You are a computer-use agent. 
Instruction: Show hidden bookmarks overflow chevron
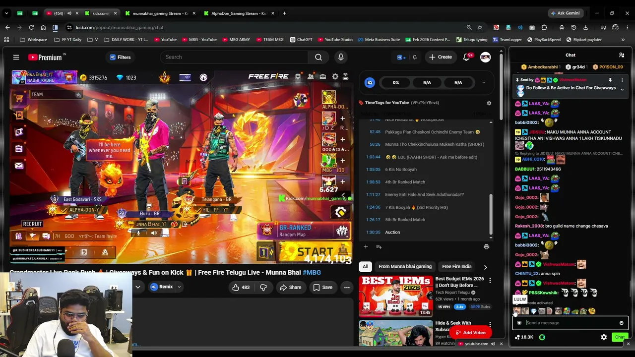[x=623, y=40]
